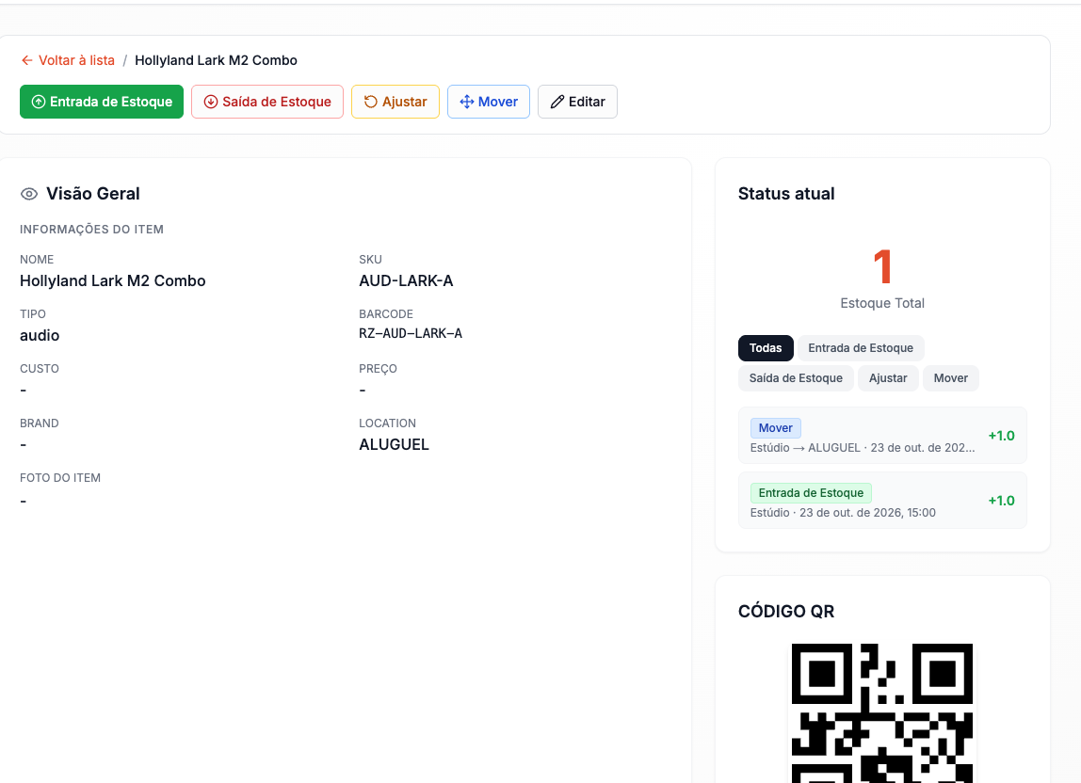Select the SKU value AUD-LARK-A
The image size is (1081, 783).
pos(406,281)
